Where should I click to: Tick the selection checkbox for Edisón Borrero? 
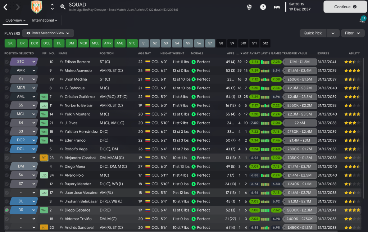point(6,62)
